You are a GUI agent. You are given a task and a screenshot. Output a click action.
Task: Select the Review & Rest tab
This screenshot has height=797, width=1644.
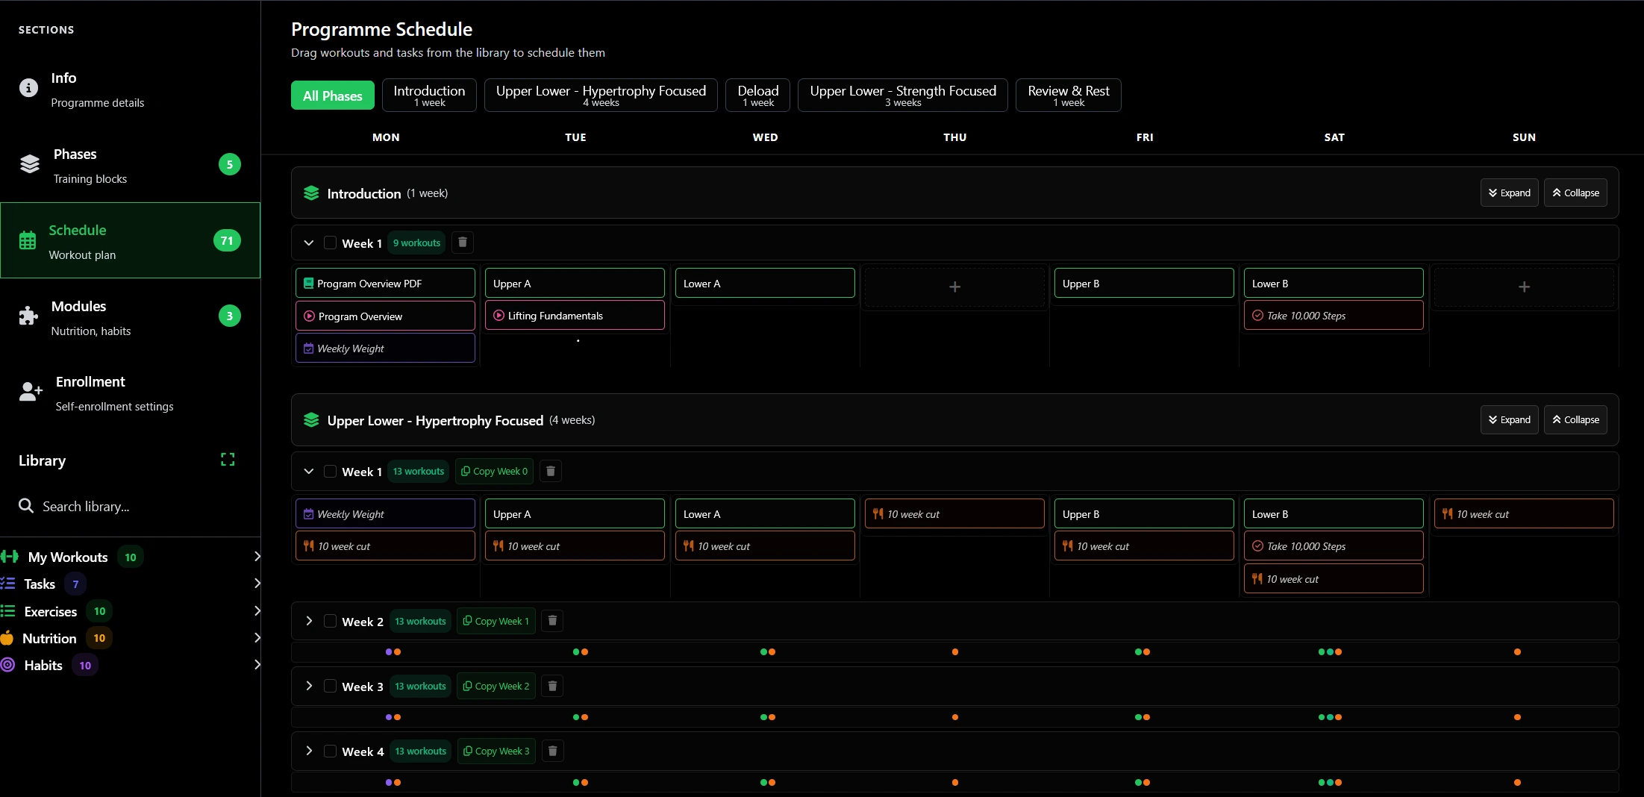tap(1068, 96)
